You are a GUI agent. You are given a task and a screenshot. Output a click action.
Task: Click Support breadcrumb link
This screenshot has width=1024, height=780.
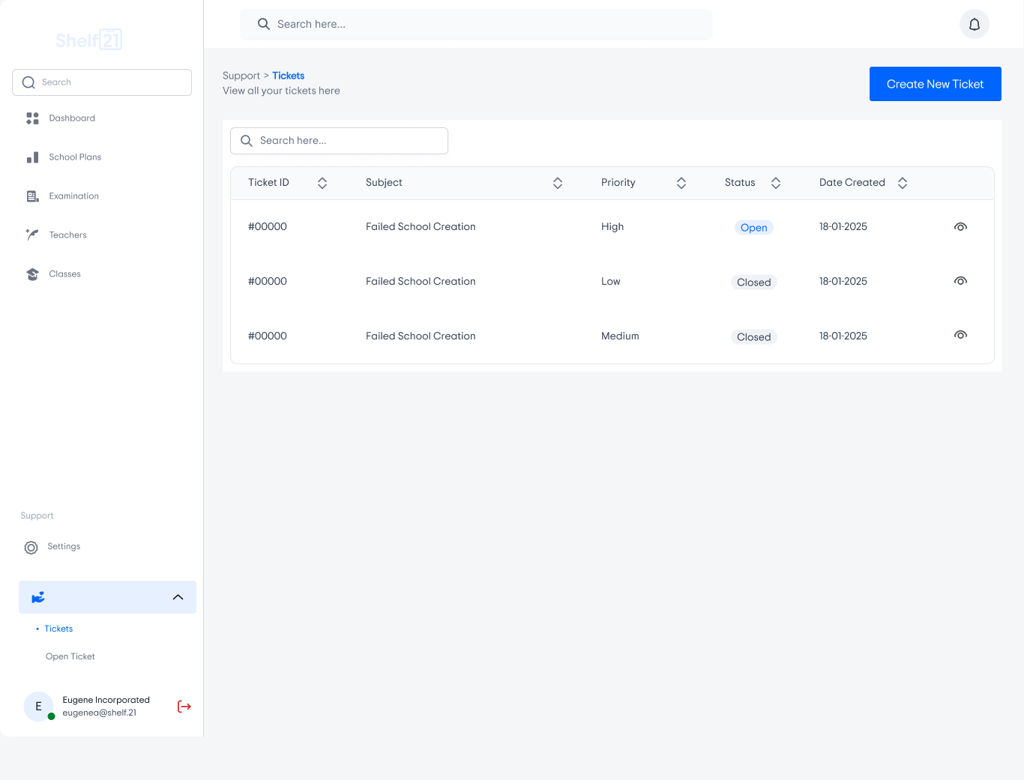click(241, 76)
